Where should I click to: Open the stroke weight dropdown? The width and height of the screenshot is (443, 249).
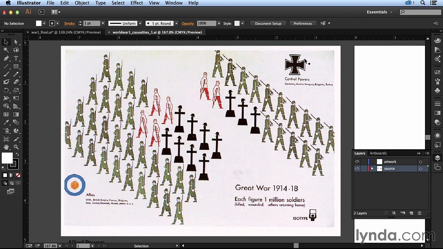(103, 24)
